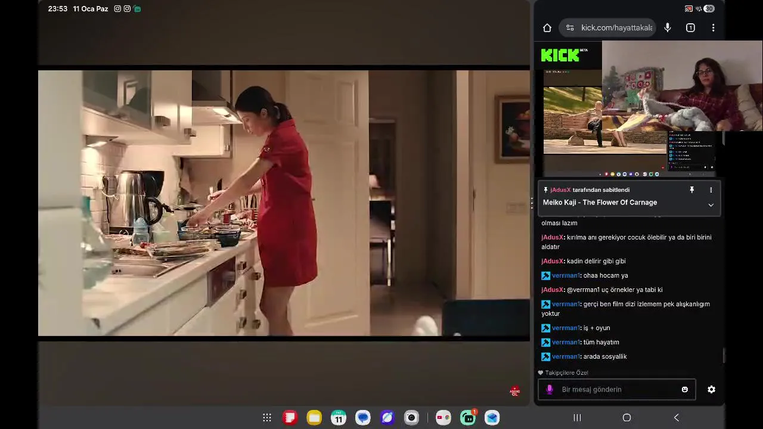The image size is (763, 429).
Task: Select '@verrman1 uç örnekler ya tabi ki' message
Action: tap(615, 290)
